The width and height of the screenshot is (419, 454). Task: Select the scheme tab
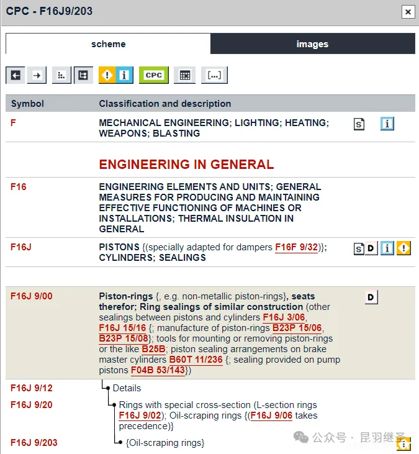tap(108, 44)
